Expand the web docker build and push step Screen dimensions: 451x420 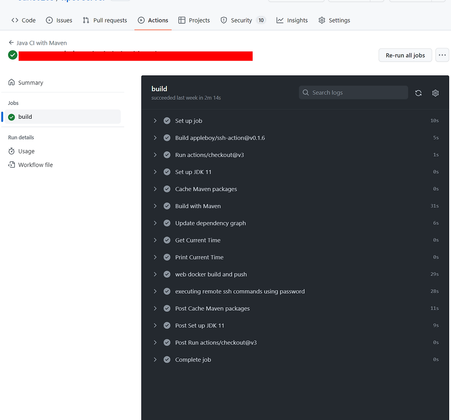pyautogui.click(x=155, y=274)
